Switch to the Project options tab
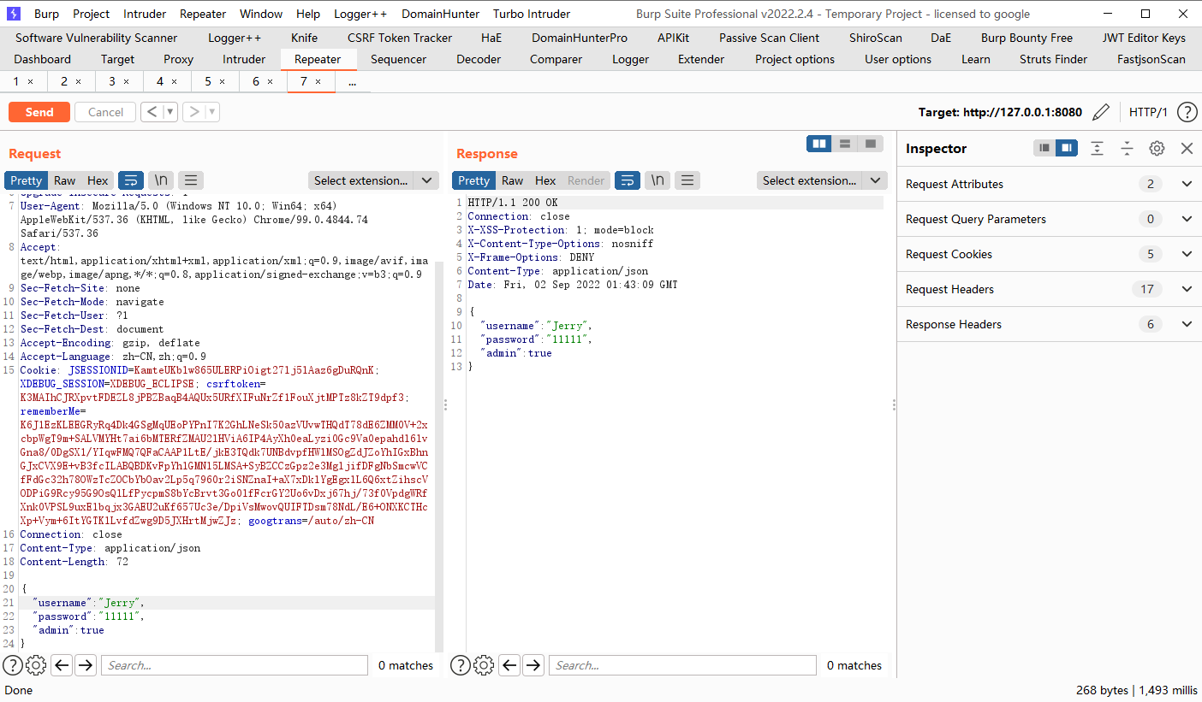This screenshot has height=702, width=1202. click(794, 59)
